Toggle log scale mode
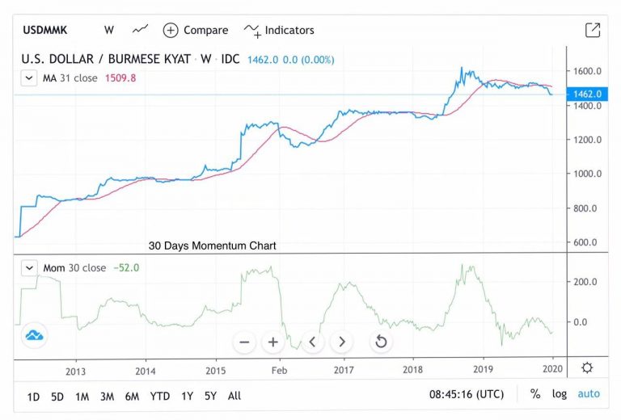This screenshot has width=621, height=420. pos(560,395)
